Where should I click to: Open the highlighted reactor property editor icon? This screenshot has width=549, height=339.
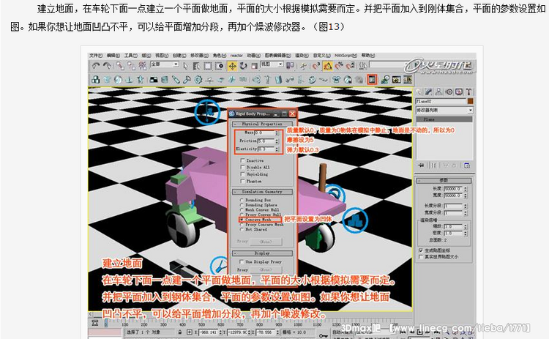click(372, 80)
